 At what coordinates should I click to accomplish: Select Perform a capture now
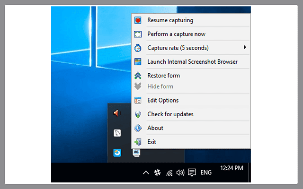click(x=176, y=34)
